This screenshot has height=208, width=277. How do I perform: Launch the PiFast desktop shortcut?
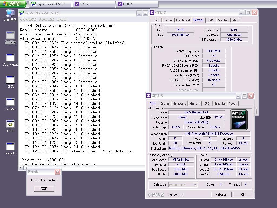click(11, 126)
